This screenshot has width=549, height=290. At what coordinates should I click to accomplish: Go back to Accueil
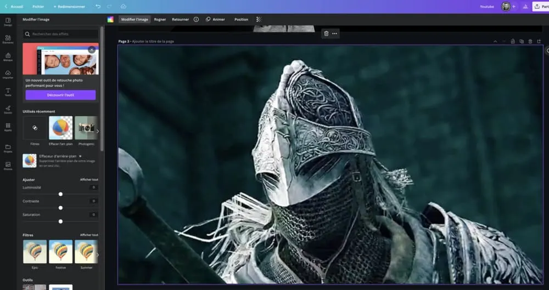[14, 7]
